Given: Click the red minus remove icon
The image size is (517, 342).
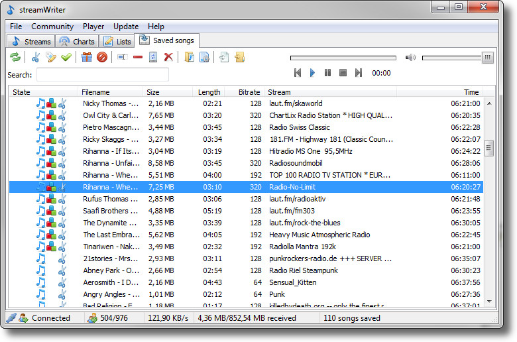Looking at the screenshot, I should [x=138, y=58].
